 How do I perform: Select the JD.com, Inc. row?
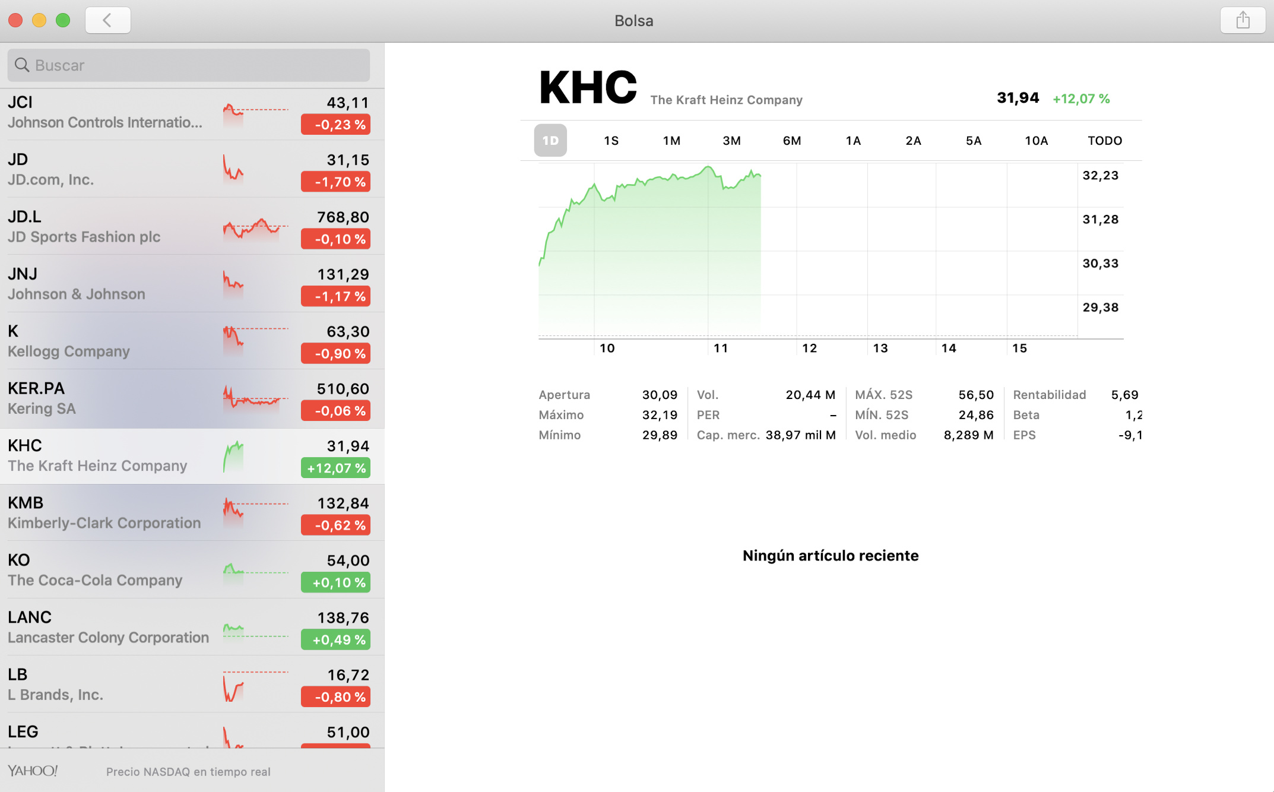point(192,170)
